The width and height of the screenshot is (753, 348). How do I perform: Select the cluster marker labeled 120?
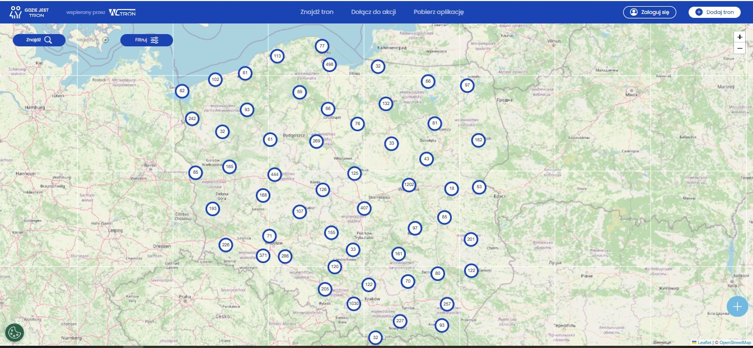click(334, 266)
